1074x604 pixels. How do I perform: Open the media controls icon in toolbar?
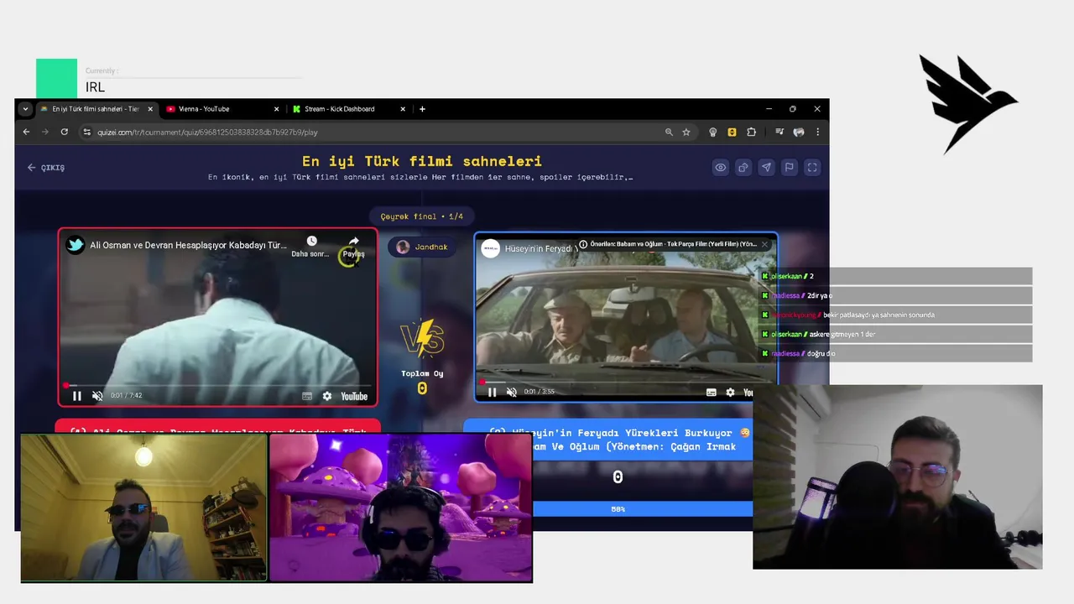click(x=779, y=132)
